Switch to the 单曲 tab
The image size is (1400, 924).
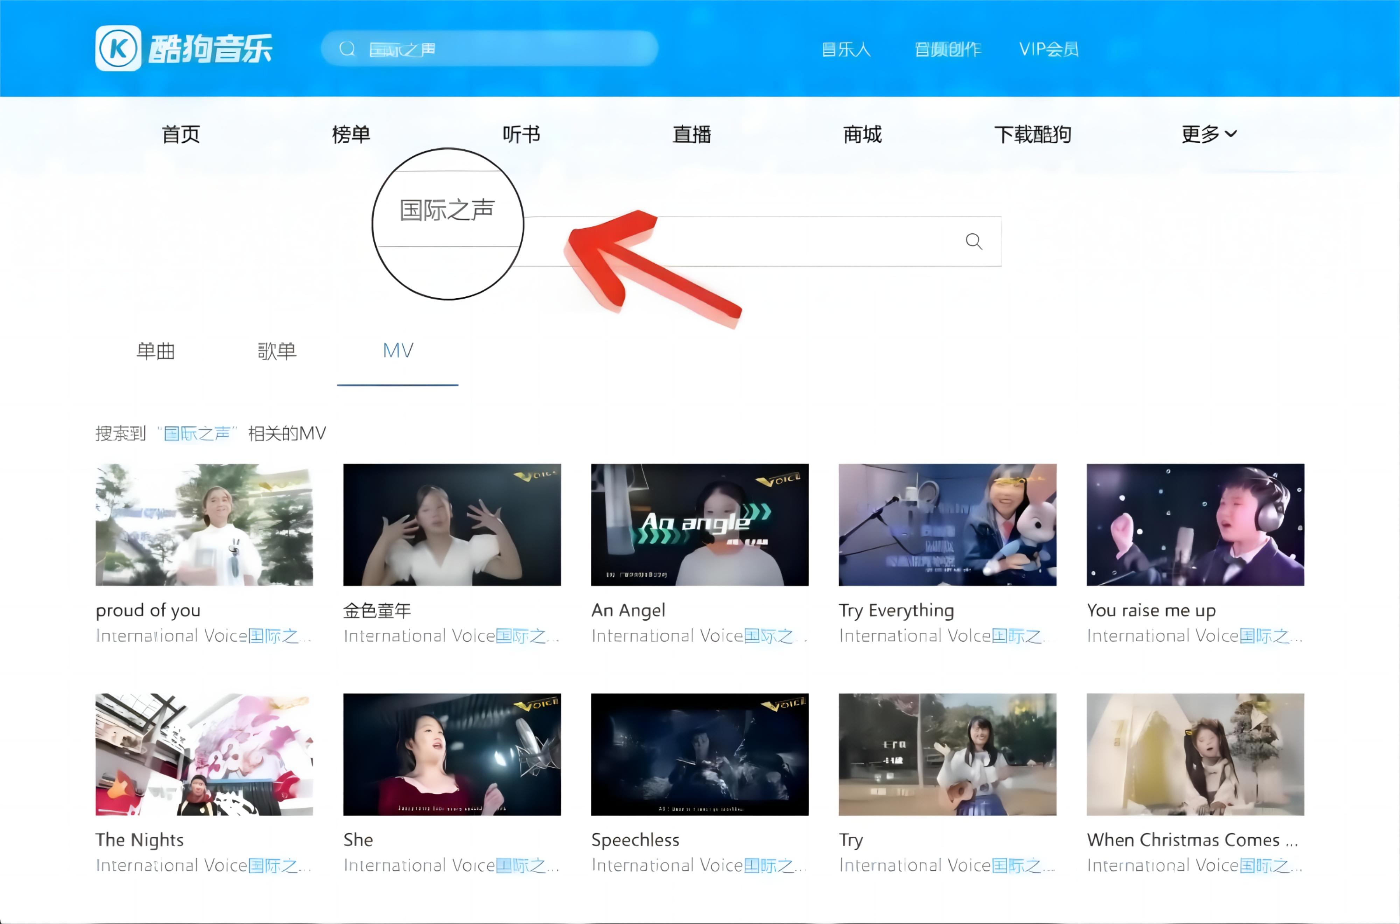[x=155, y=351]
